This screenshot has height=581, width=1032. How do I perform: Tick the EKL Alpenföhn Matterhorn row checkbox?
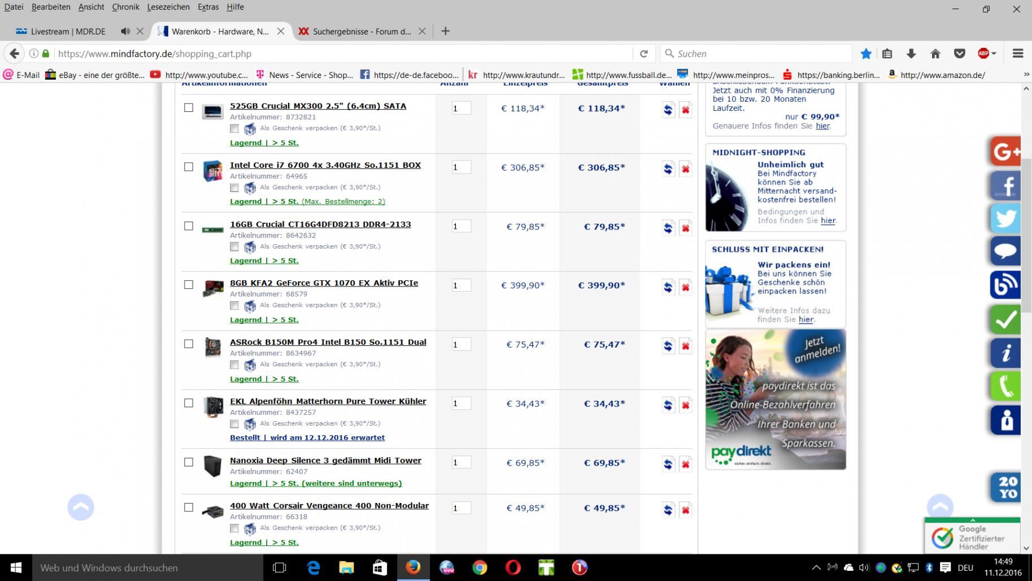pos(189,403)
